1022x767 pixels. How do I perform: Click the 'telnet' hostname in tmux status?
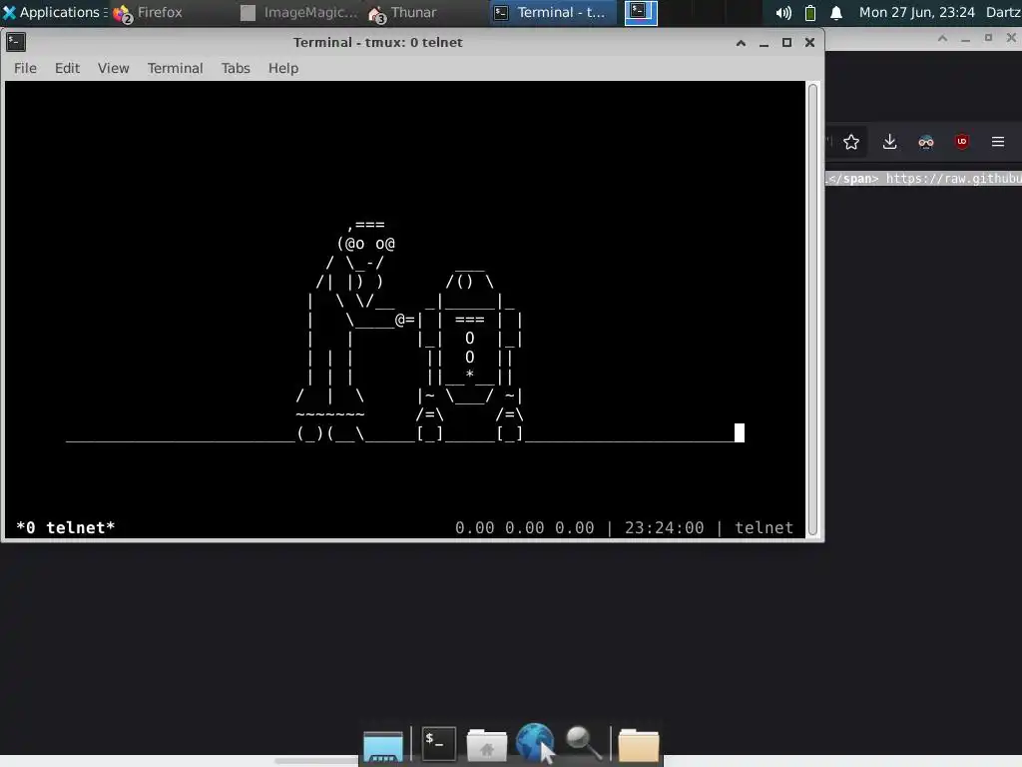764,527
